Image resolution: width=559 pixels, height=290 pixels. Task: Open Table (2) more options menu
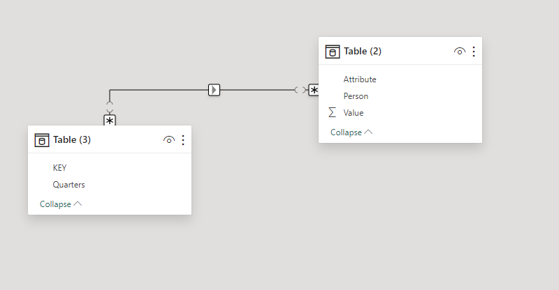click(x=474, y=52)
